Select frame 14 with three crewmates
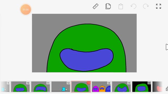This screenshot has width=168, height=94. point(101,87)
